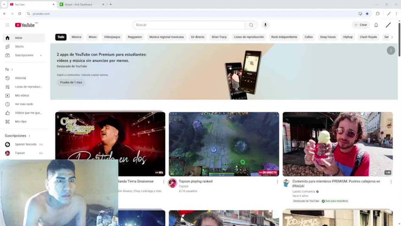
Task: Close the YouTube browser tab
Action: pos(53,4)
